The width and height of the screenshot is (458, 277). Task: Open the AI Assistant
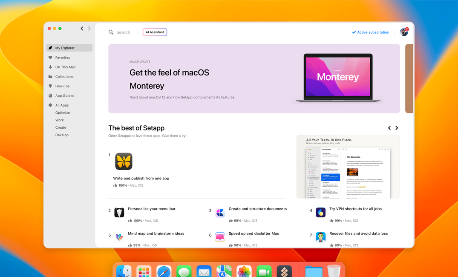pos(155,32)
